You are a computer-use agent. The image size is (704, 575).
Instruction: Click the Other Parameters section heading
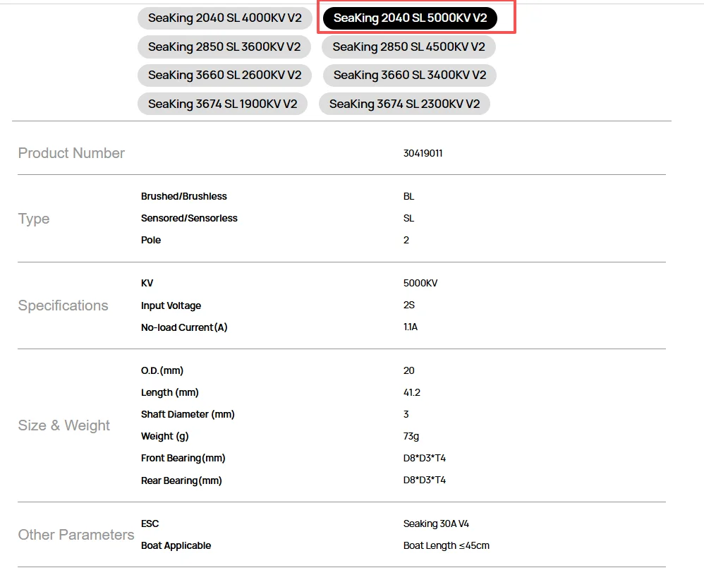coord(76,535)
